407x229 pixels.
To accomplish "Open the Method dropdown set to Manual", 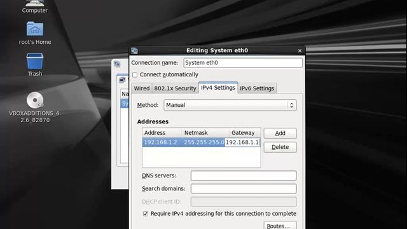I will 230,105.
